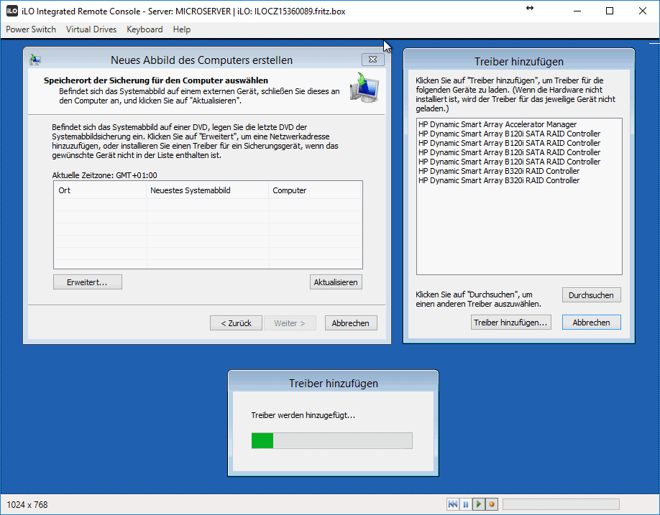Click the small icon left of Neues Abbild title
Image resolution: width=660 pixels, height=515 pixels.
[35, 60]
